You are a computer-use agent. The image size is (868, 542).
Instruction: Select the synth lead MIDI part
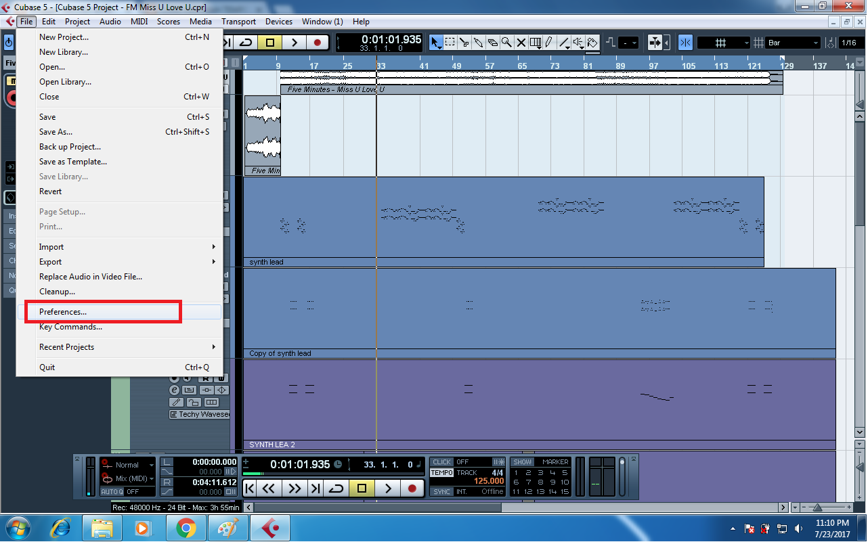click(504, 222)
